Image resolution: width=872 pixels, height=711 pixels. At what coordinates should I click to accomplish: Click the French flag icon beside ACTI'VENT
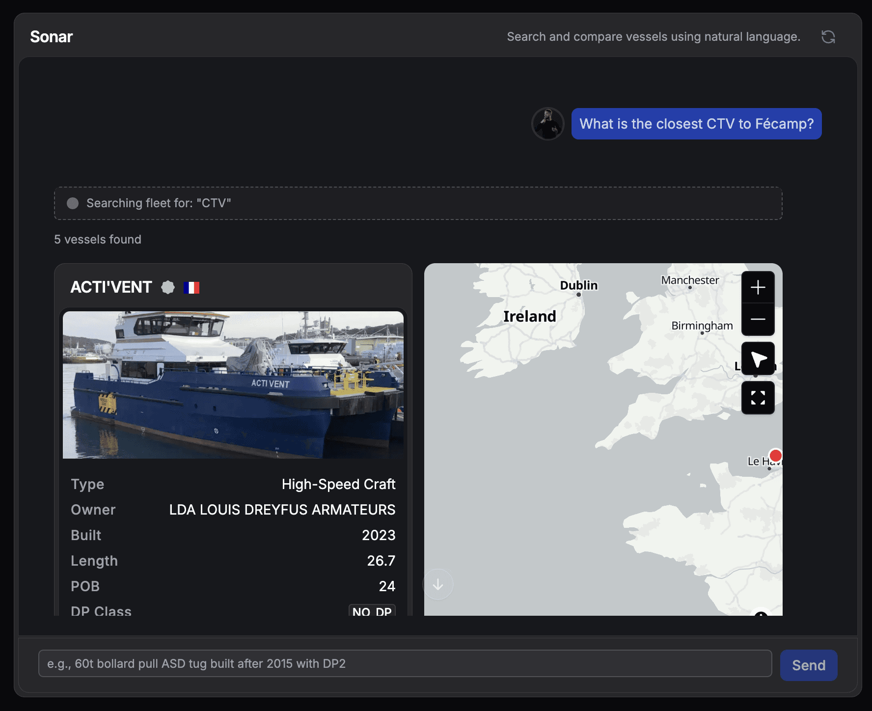pyautogui.click(x=191, y=287)
